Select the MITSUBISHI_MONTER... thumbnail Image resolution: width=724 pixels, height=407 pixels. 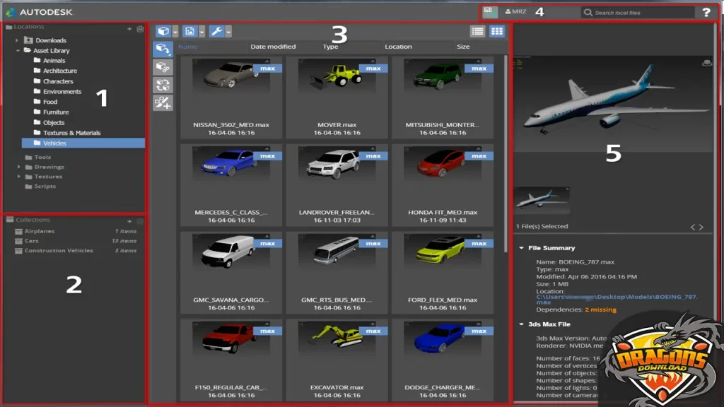[443, 97]
